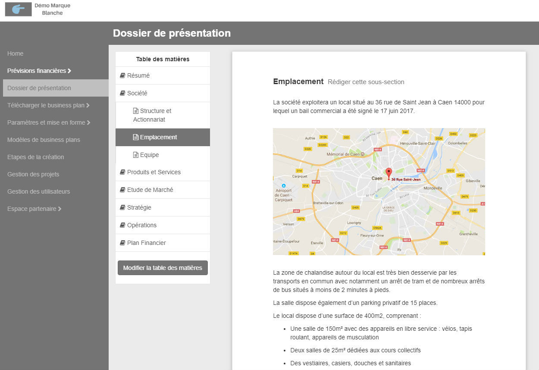Expand the Télécharger le business plan chevron

pos(88,105)
